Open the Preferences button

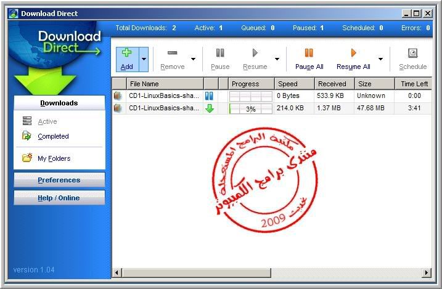(x=59, y=180)
